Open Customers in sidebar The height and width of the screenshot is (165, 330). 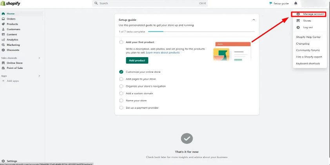pyautogui.click(x=13, y=29)
